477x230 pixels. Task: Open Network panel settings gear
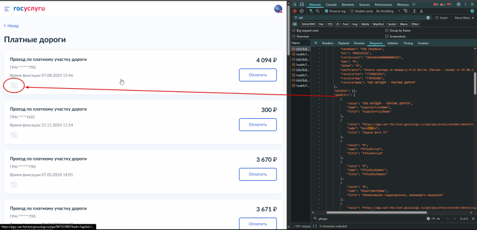[472, 11]
